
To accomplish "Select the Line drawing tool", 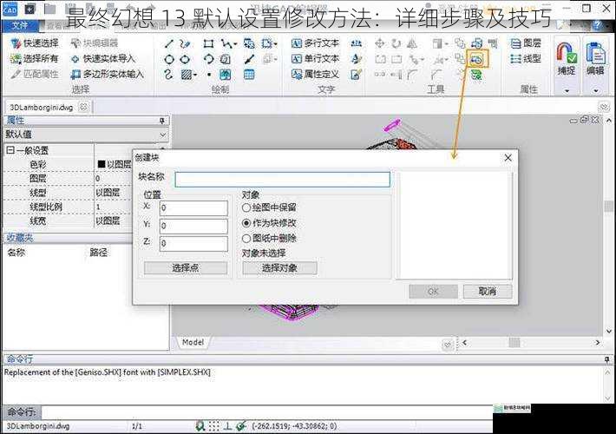I will tap(169, 43).
